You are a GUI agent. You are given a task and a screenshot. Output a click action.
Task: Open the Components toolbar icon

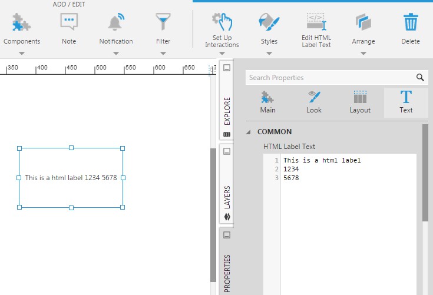22,24
